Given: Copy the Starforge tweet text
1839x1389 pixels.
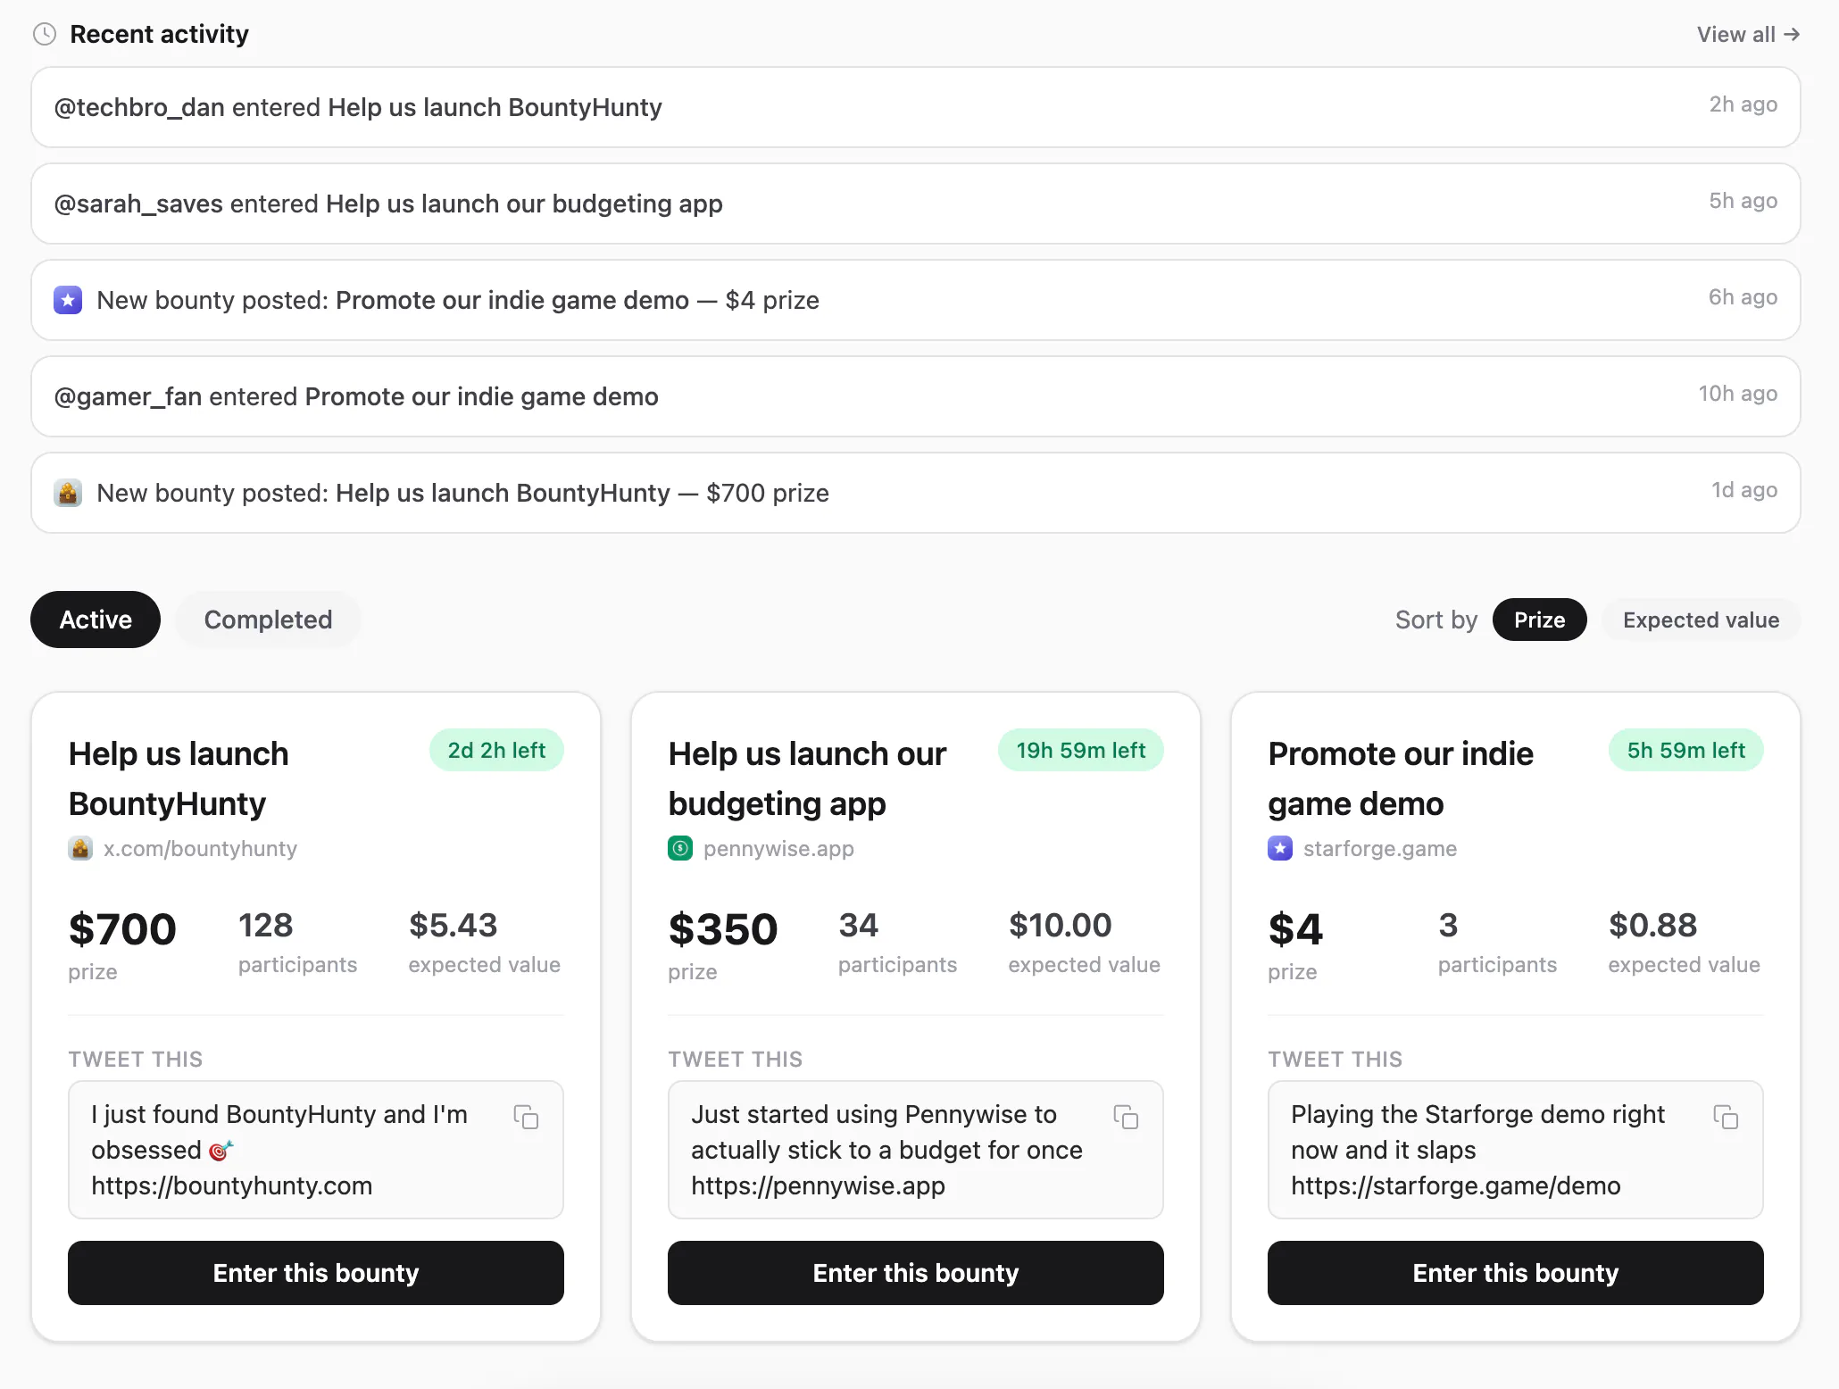Looking at the screenshot, I should point(1726,1117).
